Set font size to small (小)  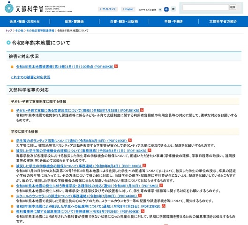click(160, 10)
